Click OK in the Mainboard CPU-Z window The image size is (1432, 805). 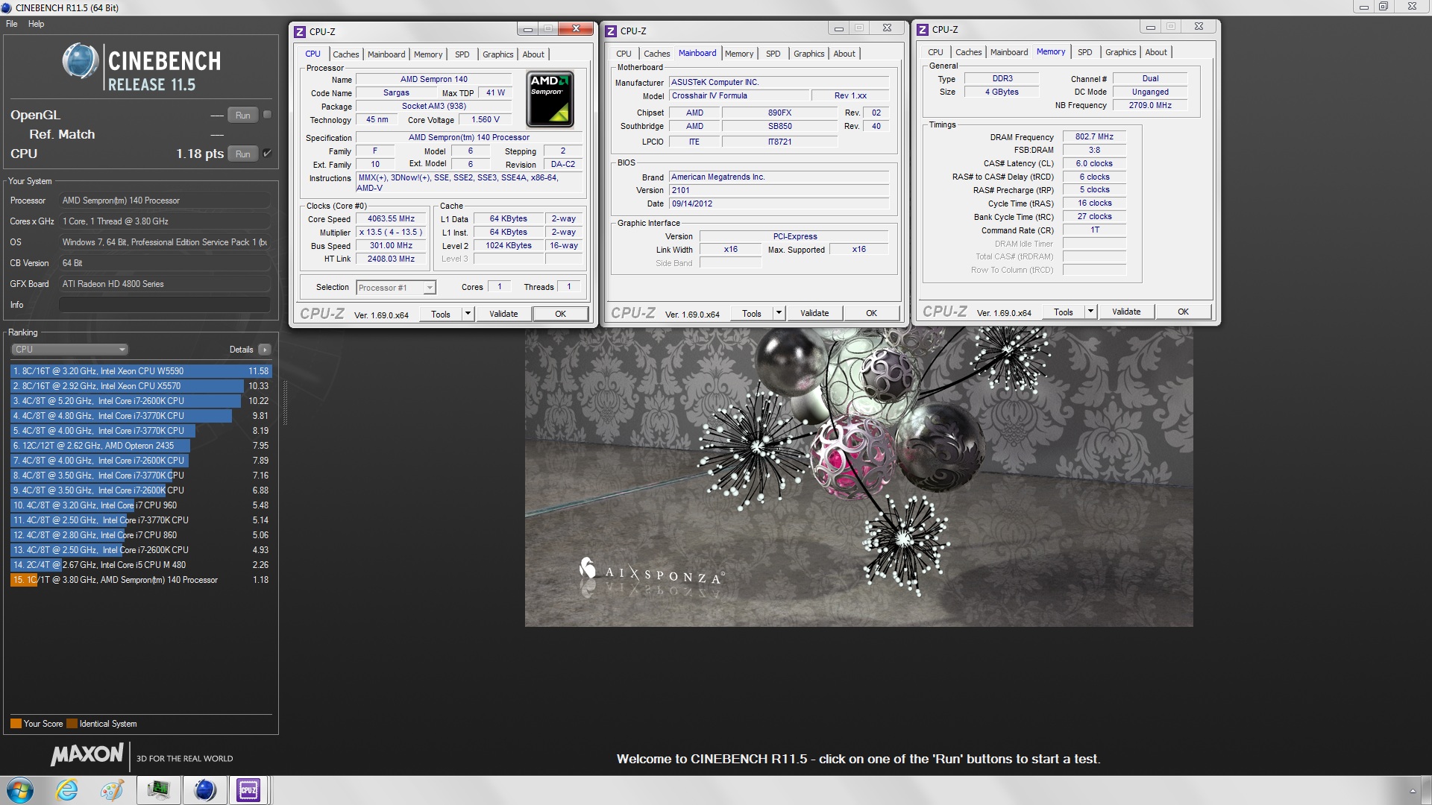tap(871, 313)
